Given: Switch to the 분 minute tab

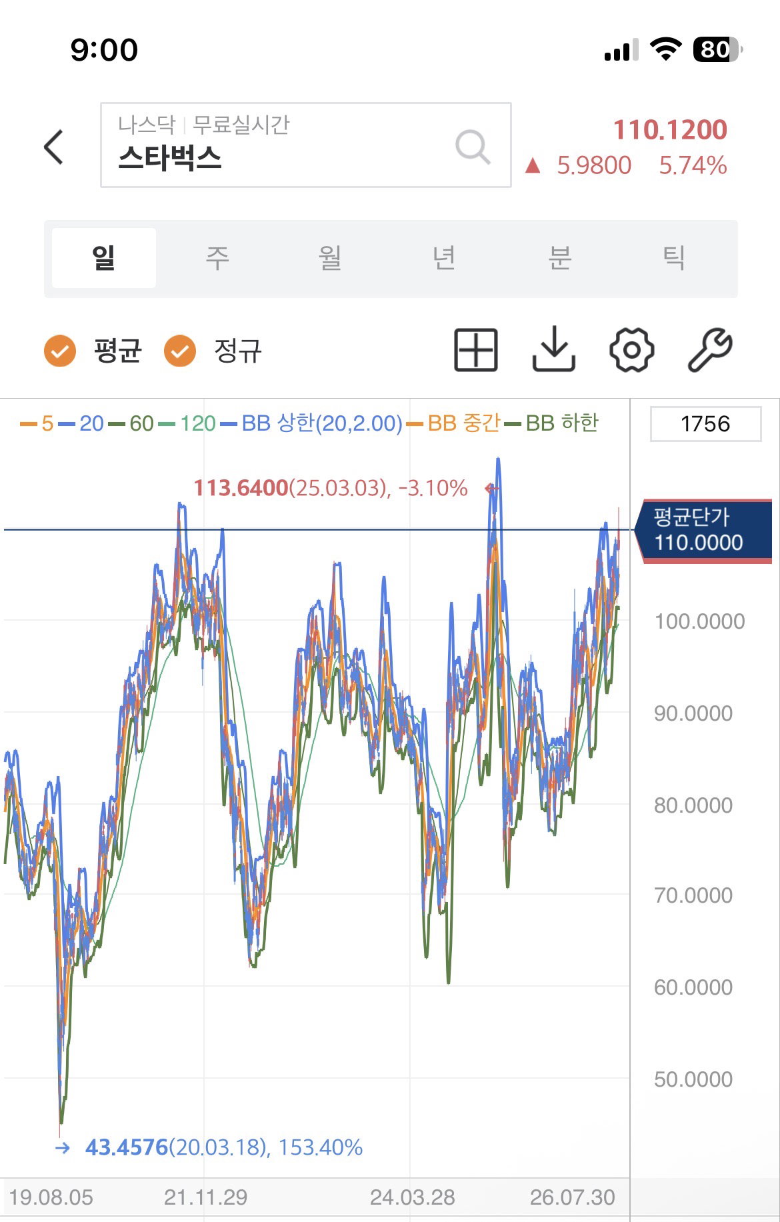Looking at the screenshot, I should [559, 258].
